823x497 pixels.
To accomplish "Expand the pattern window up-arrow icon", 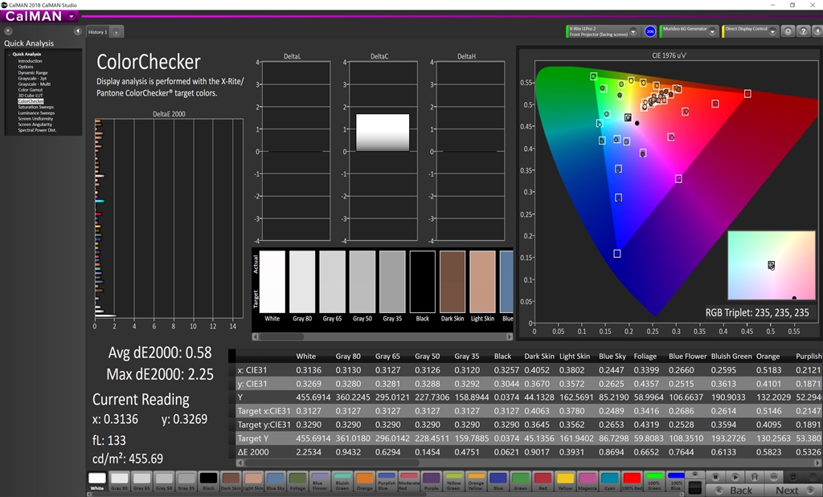I will pyautogui.click(x=695, y=475).
